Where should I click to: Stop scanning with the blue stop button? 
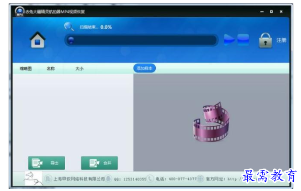[x=243, y=39]
